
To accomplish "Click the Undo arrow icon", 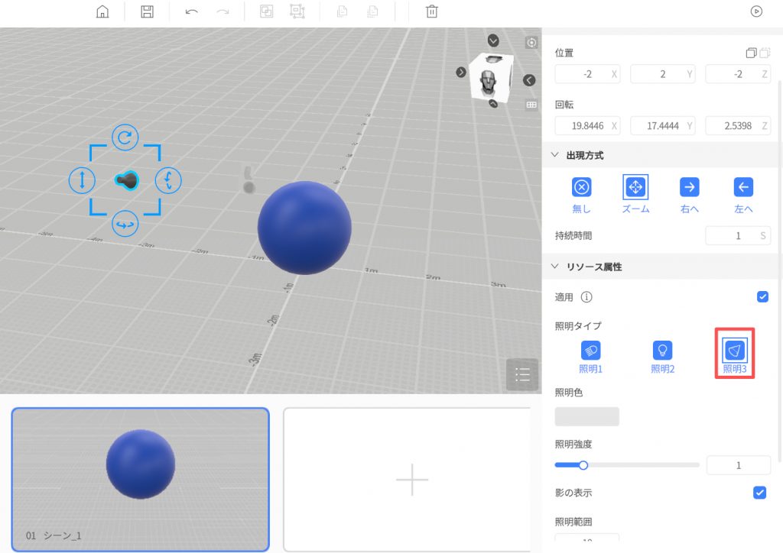I will point(191,11).
